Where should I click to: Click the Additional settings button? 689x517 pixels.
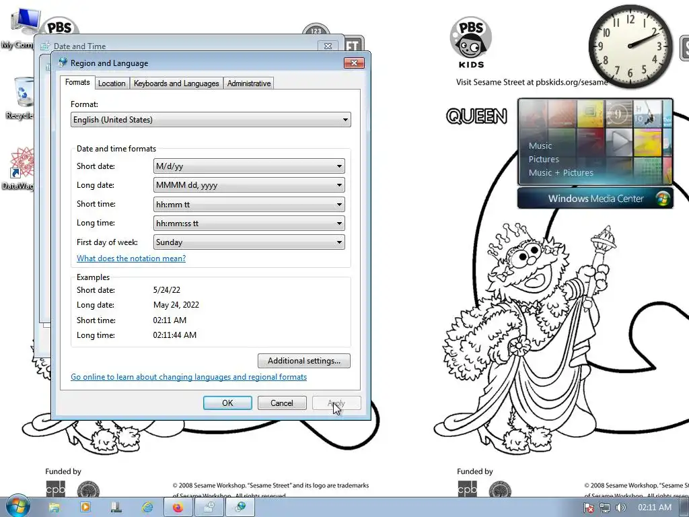pos(304,361)
